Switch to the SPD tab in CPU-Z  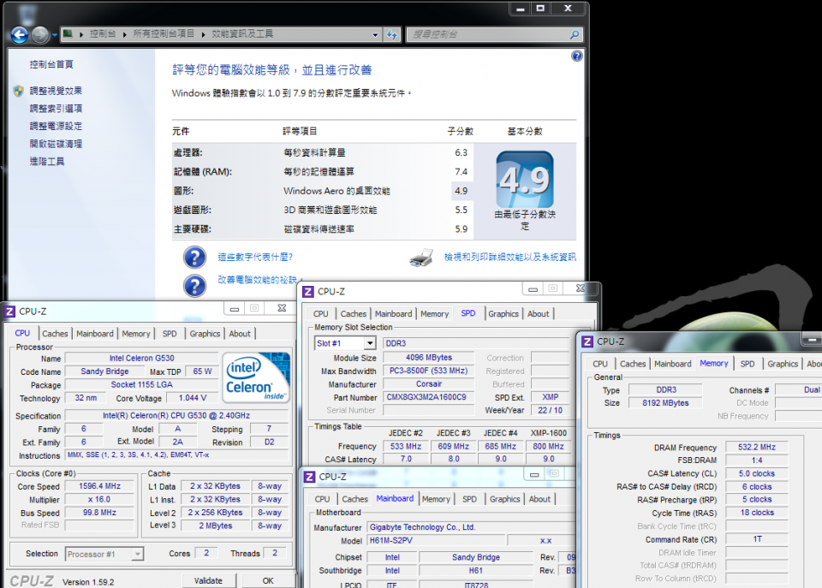coord(170,333)
